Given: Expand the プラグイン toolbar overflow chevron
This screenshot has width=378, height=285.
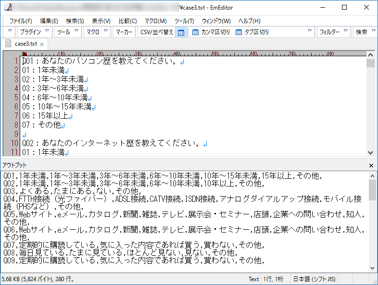Looking at the screenshot, I should pos(47,30).
